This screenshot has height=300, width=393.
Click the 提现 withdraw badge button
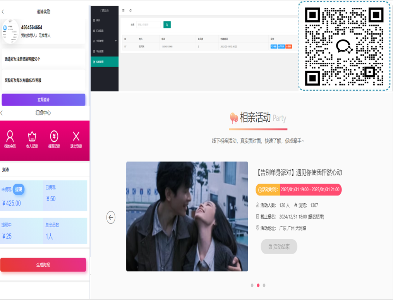pos(19,189)
